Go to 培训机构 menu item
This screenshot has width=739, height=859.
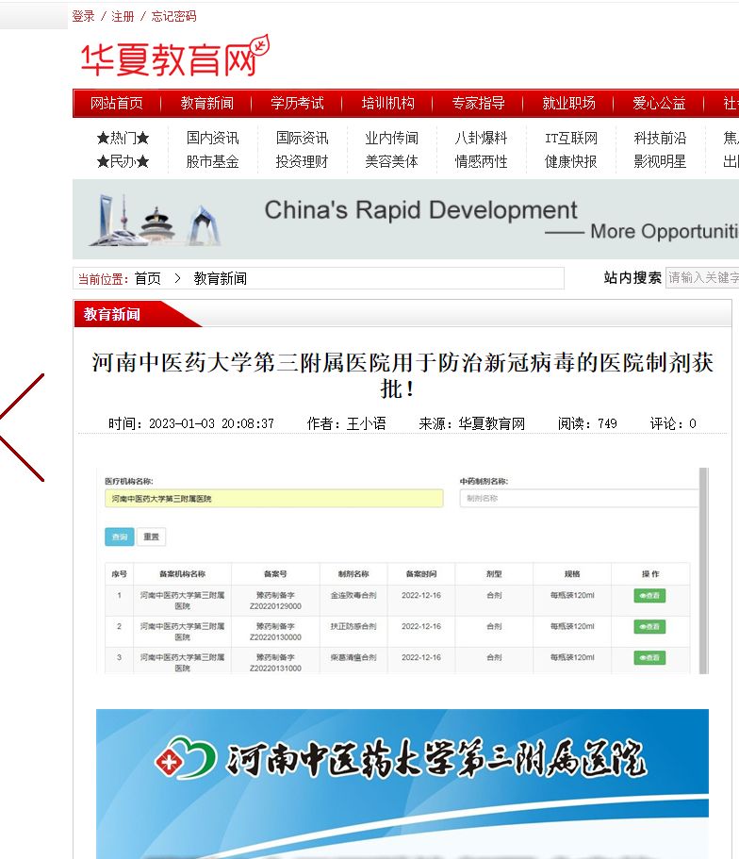(x=387, y=103)
